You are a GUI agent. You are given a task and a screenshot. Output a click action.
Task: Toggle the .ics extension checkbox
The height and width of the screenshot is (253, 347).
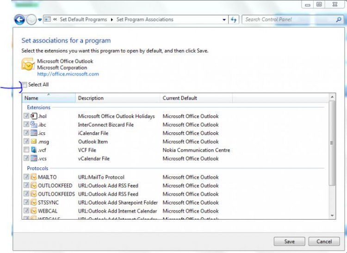click(x=26, y=133)
